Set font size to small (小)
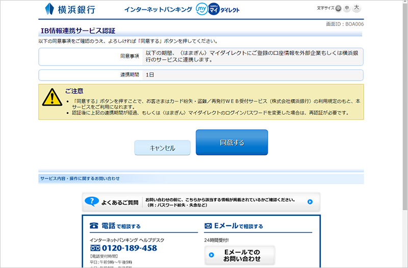 [x=338, y=8]
